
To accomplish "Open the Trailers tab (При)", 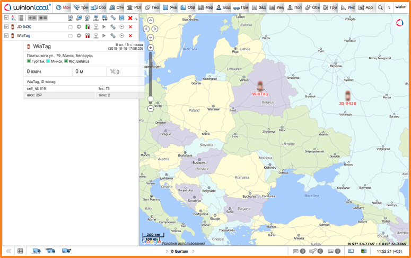I will (x=241, y=7).
